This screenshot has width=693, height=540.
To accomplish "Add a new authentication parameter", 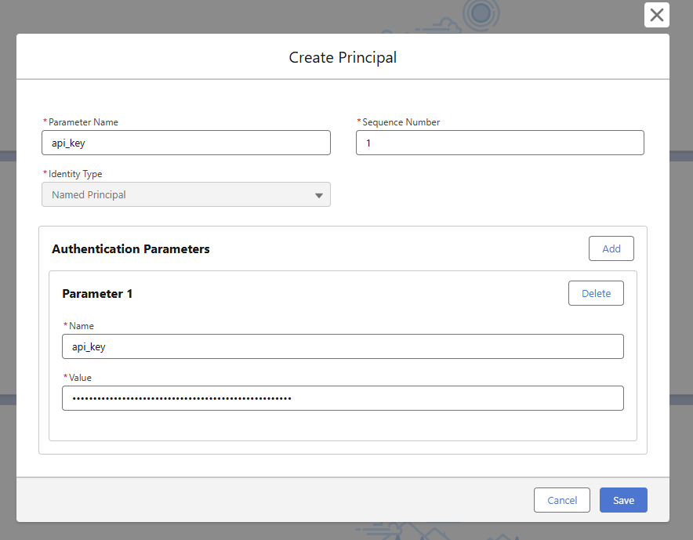I will tap(611, 248).
